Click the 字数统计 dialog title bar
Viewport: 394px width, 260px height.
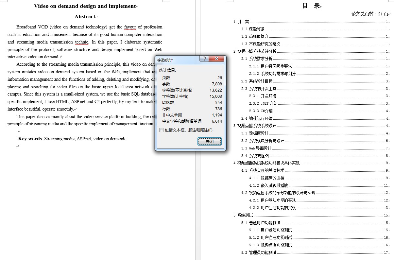point(178,60)
